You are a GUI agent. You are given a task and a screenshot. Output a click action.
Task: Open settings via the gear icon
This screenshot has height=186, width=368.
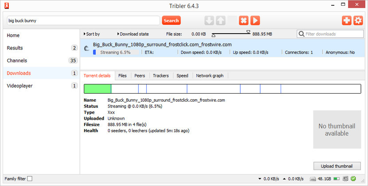[x=358, y=20]
